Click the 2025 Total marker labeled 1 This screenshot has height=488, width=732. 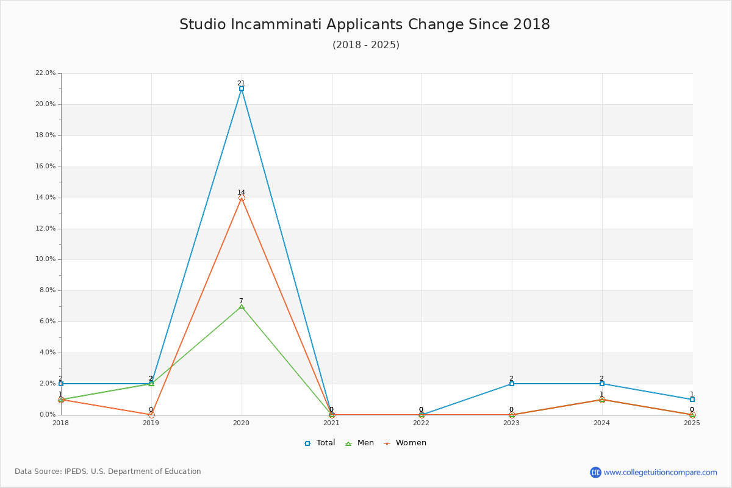[x=692, y=400]
